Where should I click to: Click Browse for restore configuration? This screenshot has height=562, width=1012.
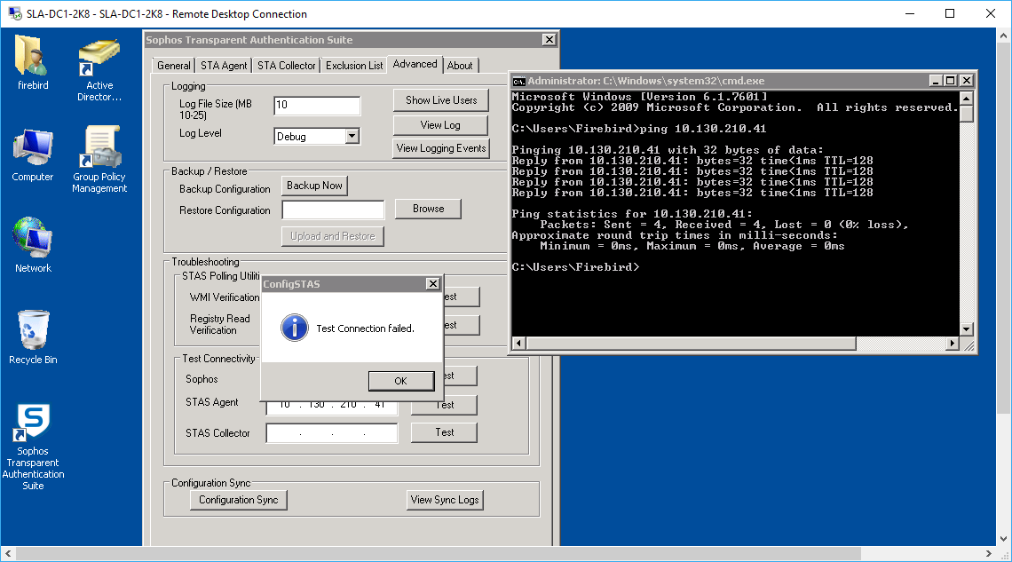pos(428,209)
